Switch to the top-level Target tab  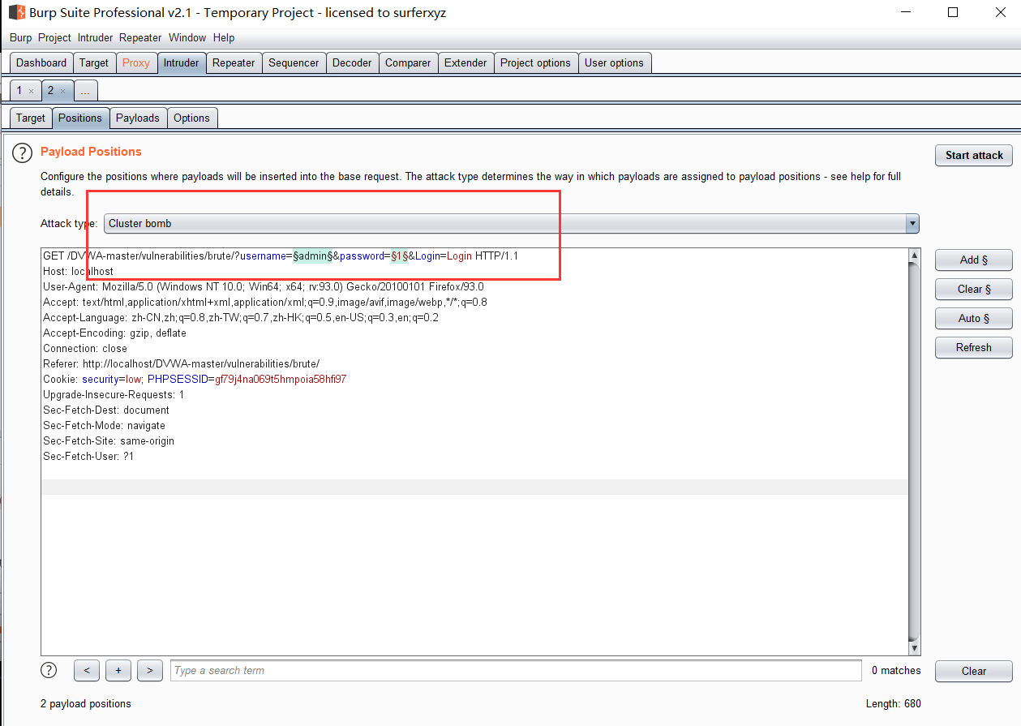94,63
